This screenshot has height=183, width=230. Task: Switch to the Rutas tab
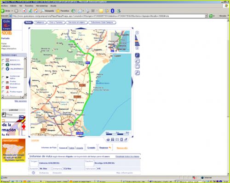tap(29, 22)
